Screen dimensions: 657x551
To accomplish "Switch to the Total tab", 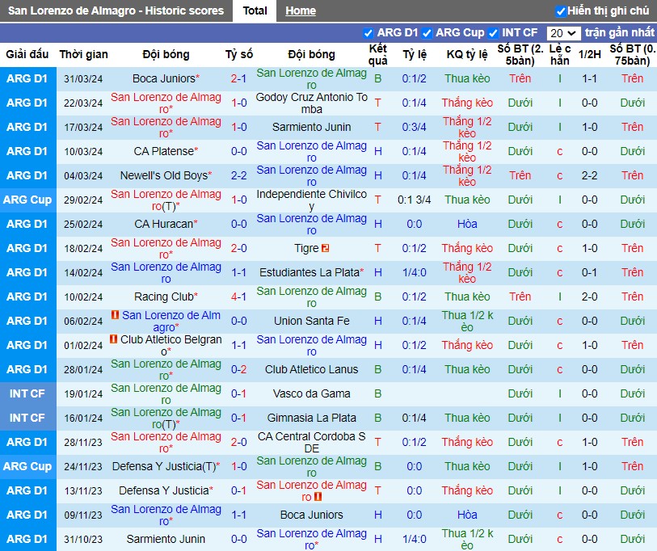I will (x=255, y=11).
